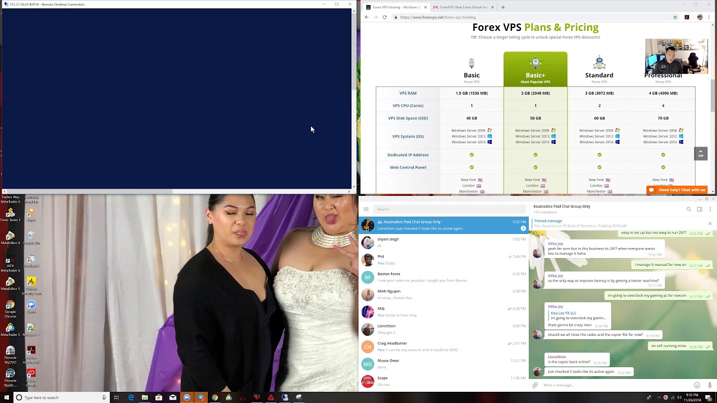Open Google Chrome desktop shortcut

click(x=10, y=308)
